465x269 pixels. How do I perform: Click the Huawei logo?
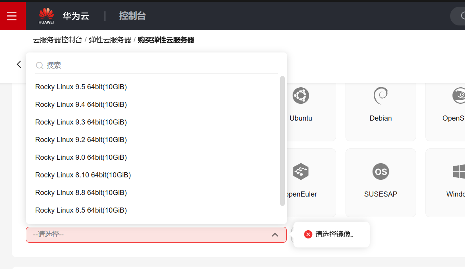pos(46,16)
